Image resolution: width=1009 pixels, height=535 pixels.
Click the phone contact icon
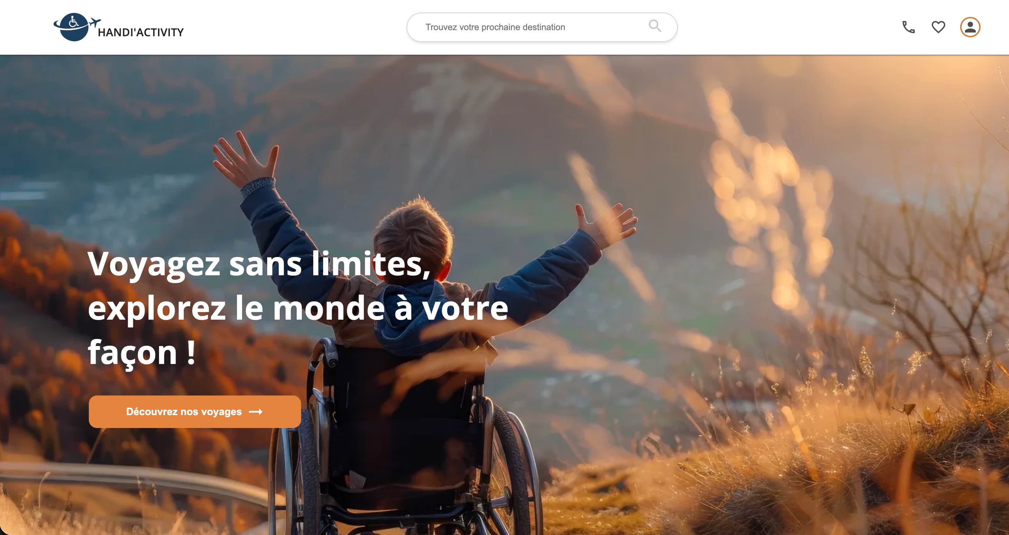[x=908, y=27]
